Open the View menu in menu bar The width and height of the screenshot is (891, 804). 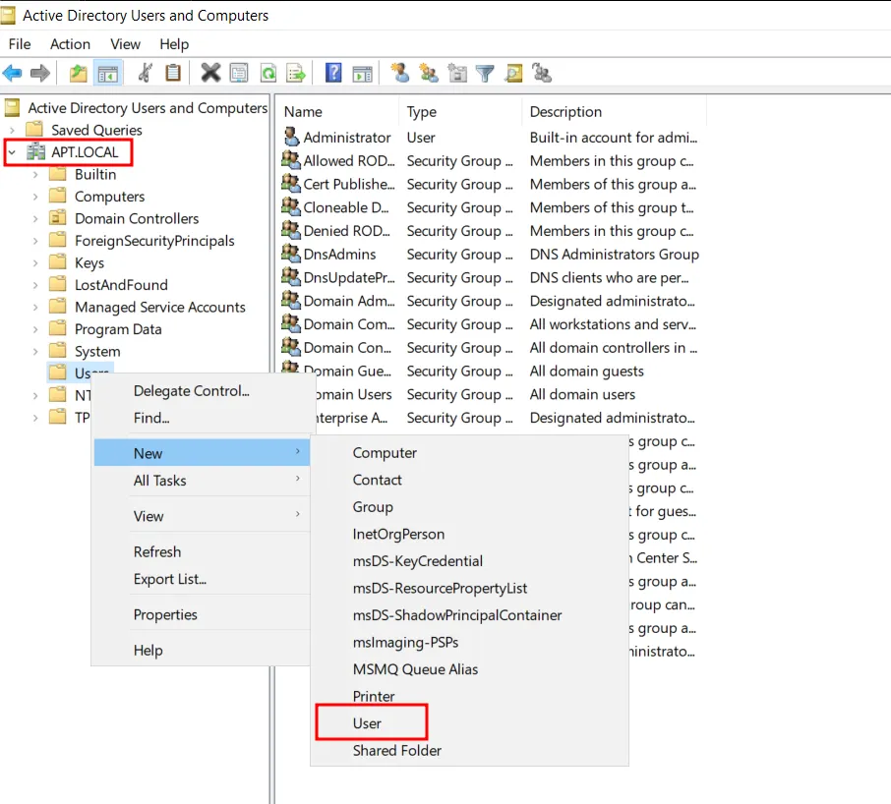click(125, 43)
